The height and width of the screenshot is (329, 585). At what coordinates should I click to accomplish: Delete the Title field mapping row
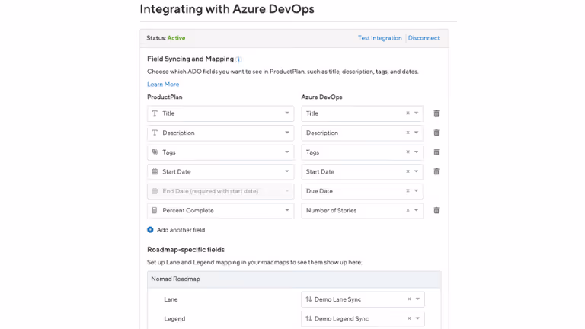pos(436,113)
